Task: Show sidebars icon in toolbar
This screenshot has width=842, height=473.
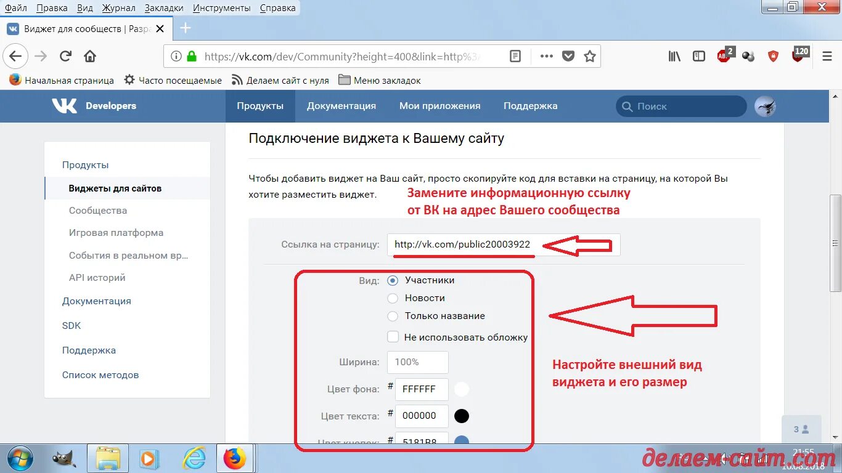Action: pyautogui.click(x=699, y=56)
